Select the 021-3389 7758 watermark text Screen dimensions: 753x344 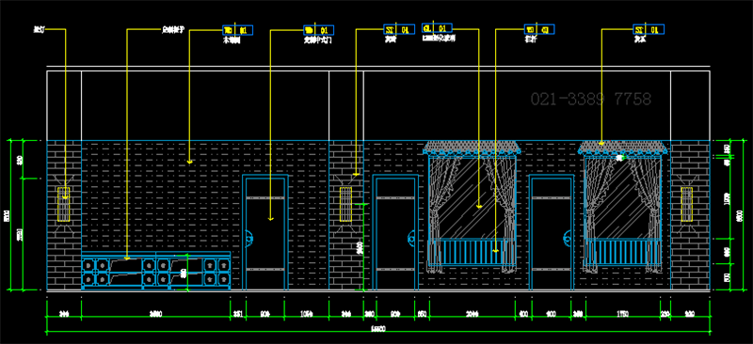pos(591,100)
